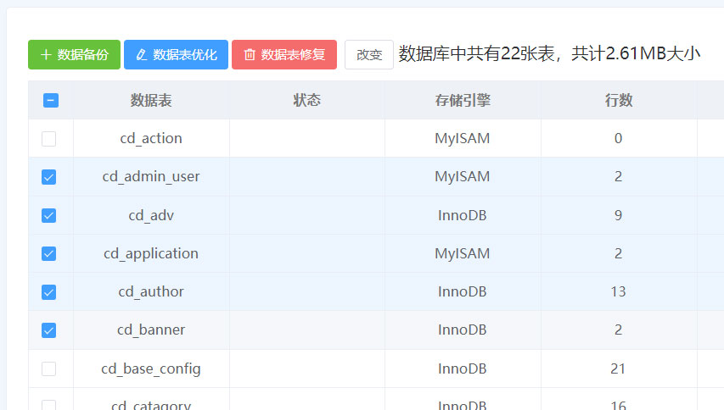Toggle the select-all header checkbox
This screenshot has width=724, height=410.
[51, 101]
